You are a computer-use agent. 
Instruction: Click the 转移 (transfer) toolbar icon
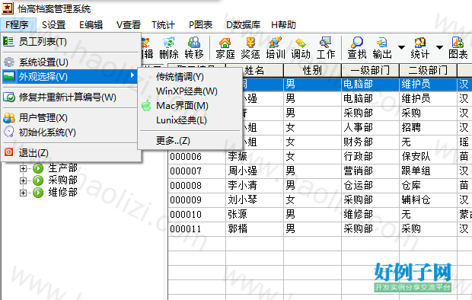[x=194, y=48]
